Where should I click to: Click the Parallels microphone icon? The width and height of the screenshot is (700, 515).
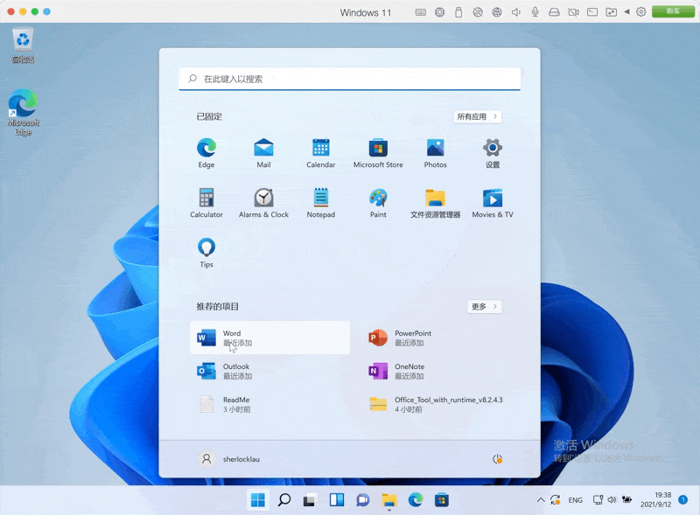pos(535,12)
